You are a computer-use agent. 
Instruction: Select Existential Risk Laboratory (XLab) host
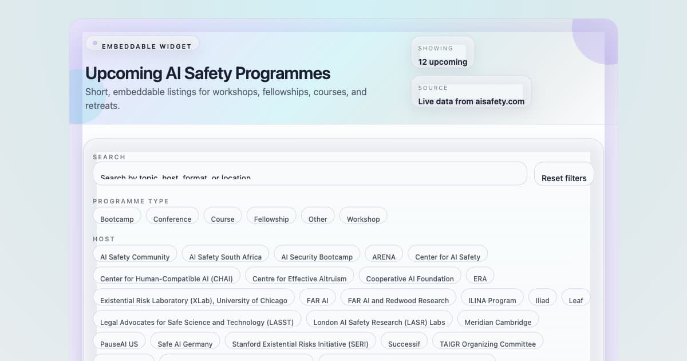click(194, 297)
